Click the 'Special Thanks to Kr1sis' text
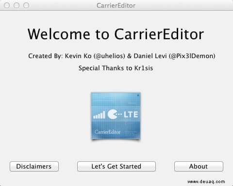Viewport: 233px width, 186px height. [x=116, y=68]
